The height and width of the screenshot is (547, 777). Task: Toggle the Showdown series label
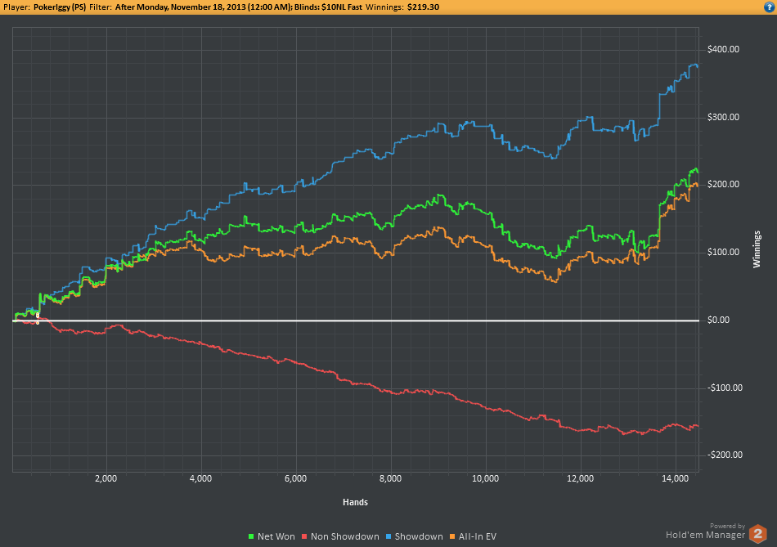415,536
